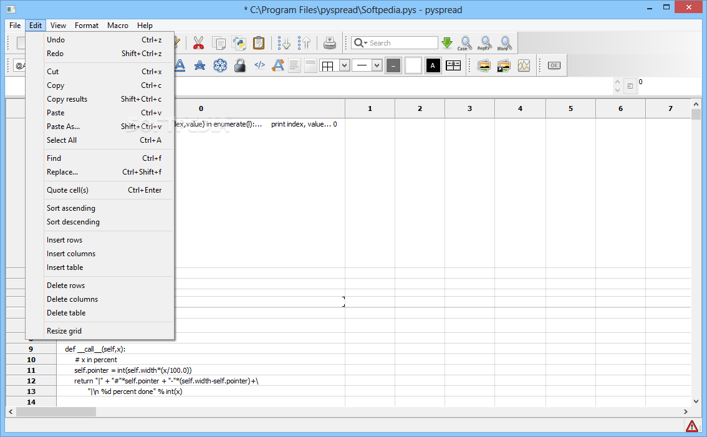Open the border line width dropdown

point(377,65)
